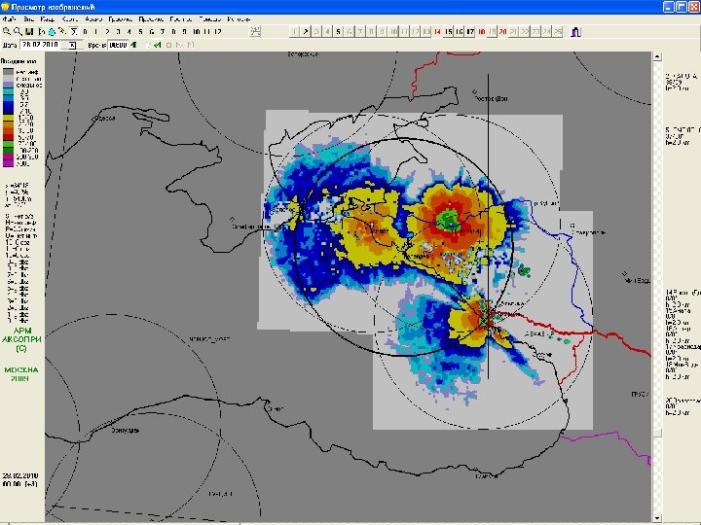Click the dark gray legend swatch
The height and width of the screenshot is (525, 701).
pos(9,72)
